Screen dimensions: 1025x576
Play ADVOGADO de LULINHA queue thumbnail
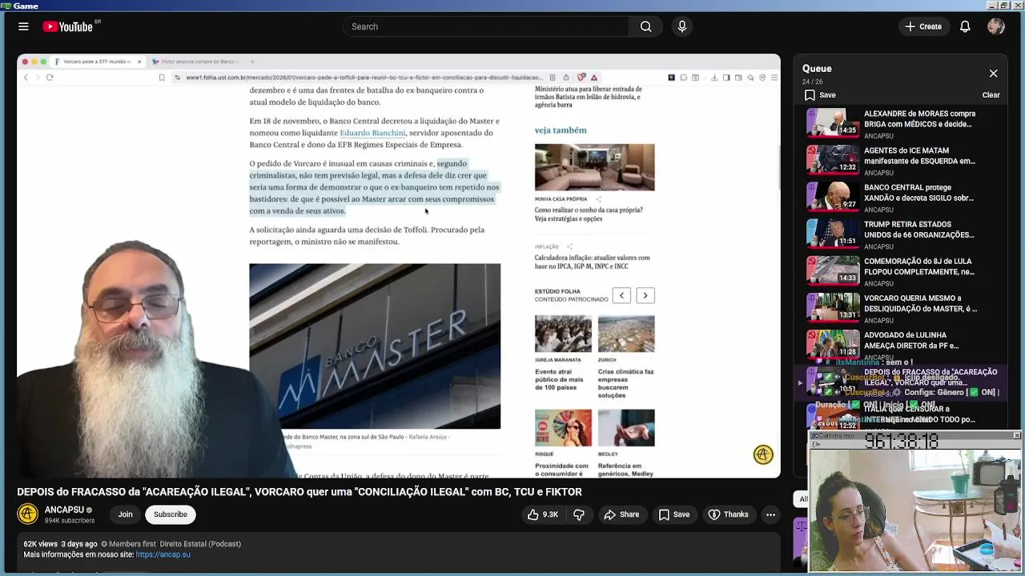[833, 343]
